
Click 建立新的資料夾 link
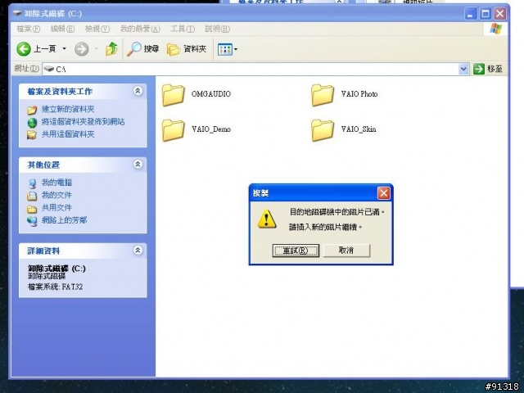68,109
